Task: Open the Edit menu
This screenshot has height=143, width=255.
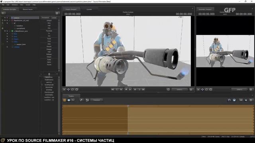Action: [x=8, y=5]
